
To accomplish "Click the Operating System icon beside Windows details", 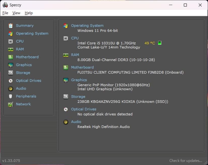I will [x=66, y=25].
